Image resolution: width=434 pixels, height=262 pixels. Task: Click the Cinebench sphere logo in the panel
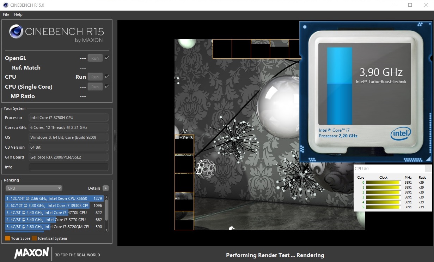point(16,31)
